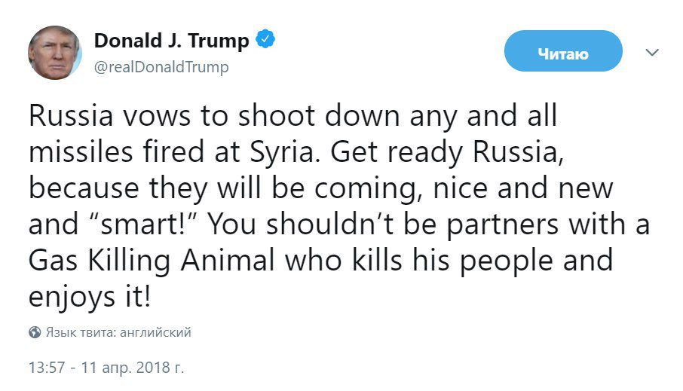Click the phrase 'Get ready Russia,'

pos(447,152)
